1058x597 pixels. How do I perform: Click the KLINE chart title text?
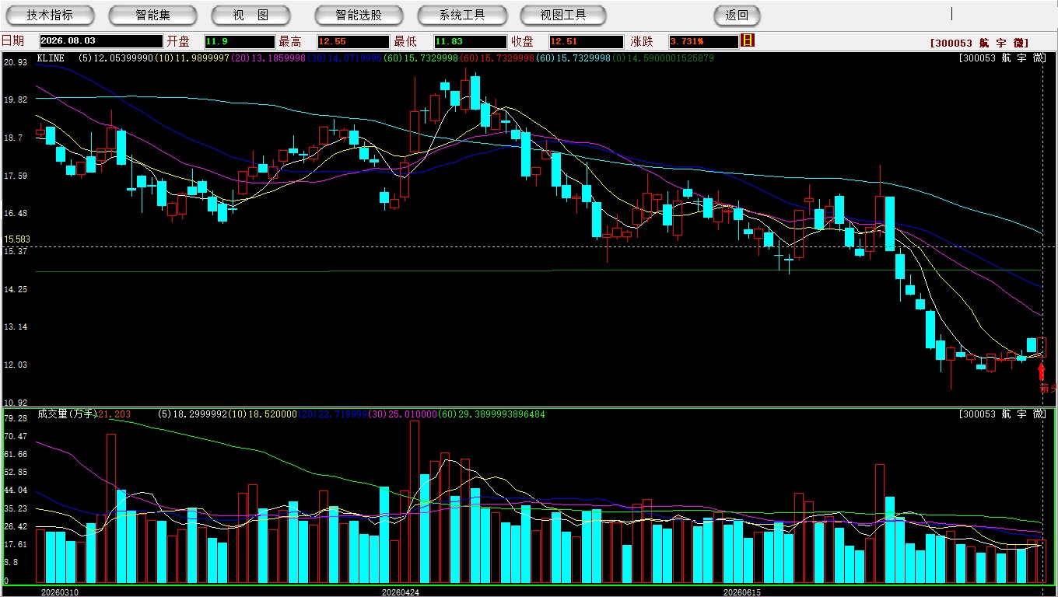[x=51, y=58]
